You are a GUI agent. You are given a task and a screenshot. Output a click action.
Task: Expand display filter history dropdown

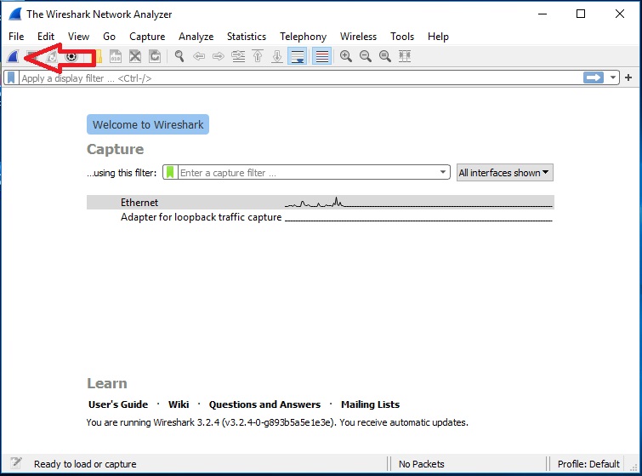pos(613,77)
